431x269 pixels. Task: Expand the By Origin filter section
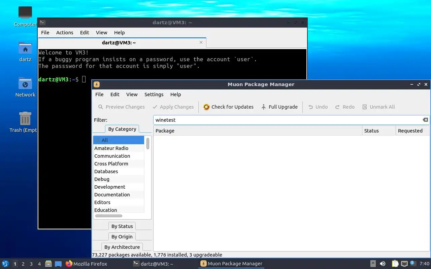(122, 237)
